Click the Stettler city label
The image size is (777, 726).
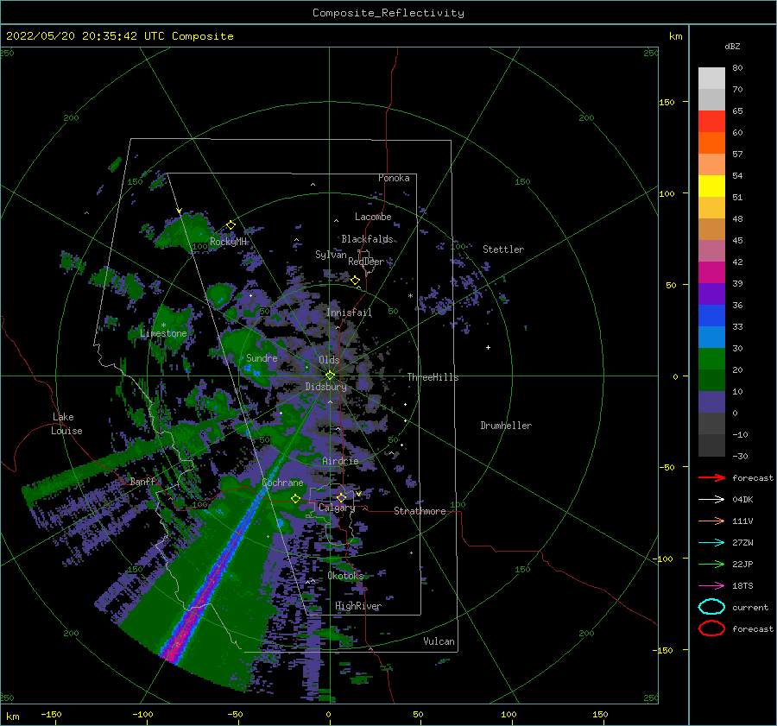(x=503, y=249)
